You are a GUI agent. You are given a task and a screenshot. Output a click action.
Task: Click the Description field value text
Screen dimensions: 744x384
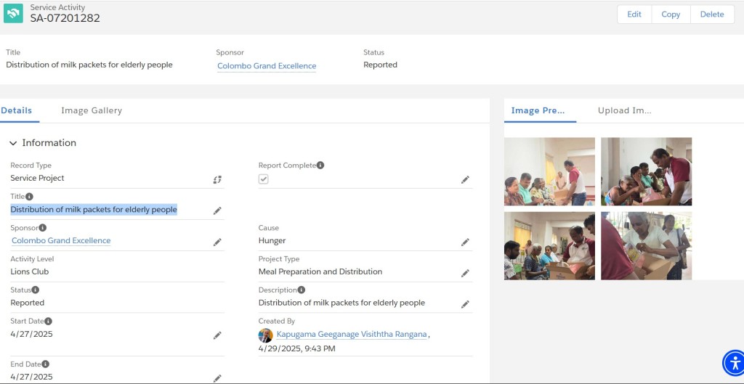(341, 303)
